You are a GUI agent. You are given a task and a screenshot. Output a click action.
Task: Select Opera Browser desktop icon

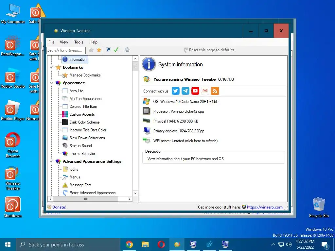click(x=13, y=145)
